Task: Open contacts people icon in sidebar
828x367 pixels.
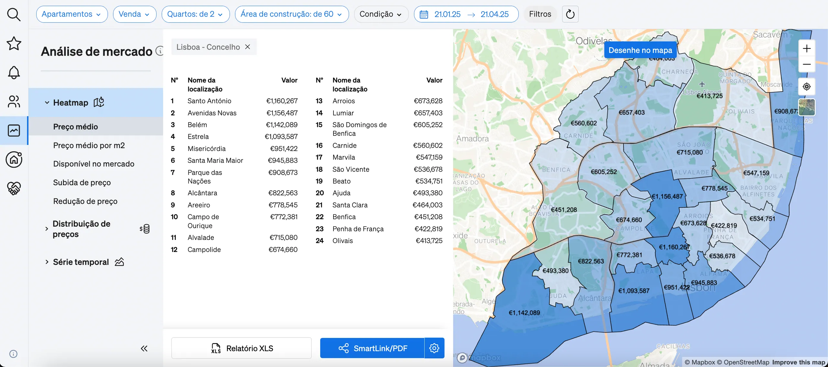Action: click(x=14, y=102)
